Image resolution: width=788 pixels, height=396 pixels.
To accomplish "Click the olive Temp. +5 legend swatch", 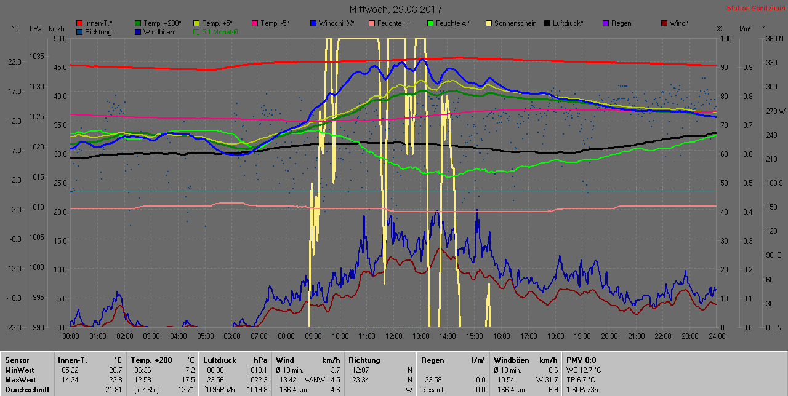I will point(196,23).
